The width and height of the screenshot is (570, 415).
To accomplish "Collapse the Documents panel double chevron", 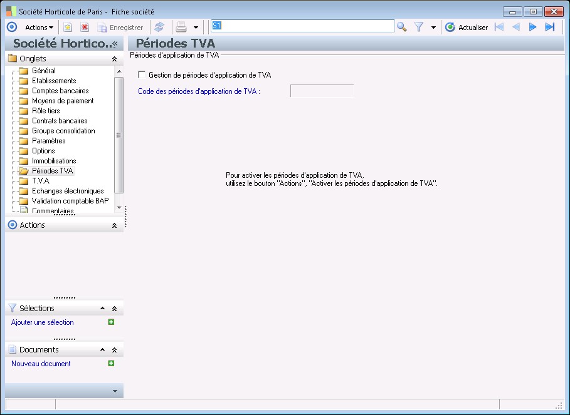I will point(114,350).
